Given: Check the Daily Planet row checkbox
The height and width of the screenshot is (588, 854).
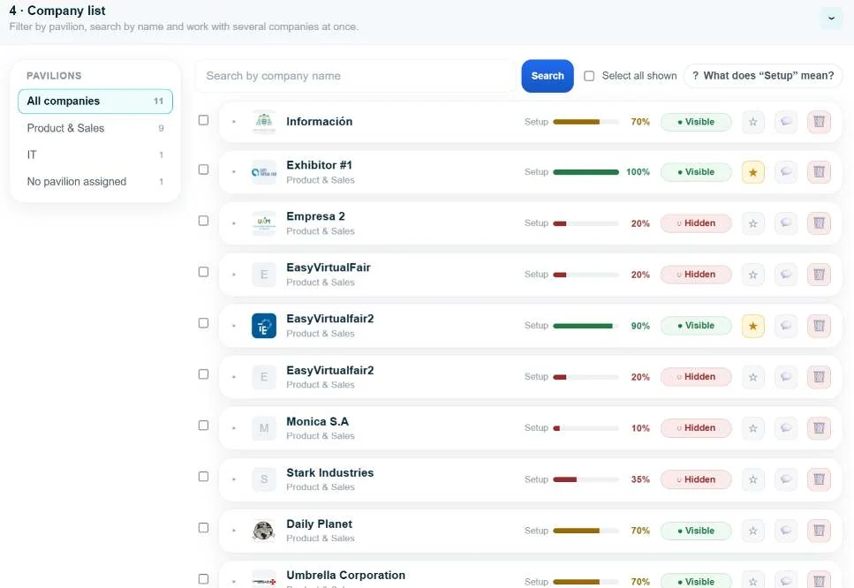Looking at the screenshot, I should click(x=203, y=528).
